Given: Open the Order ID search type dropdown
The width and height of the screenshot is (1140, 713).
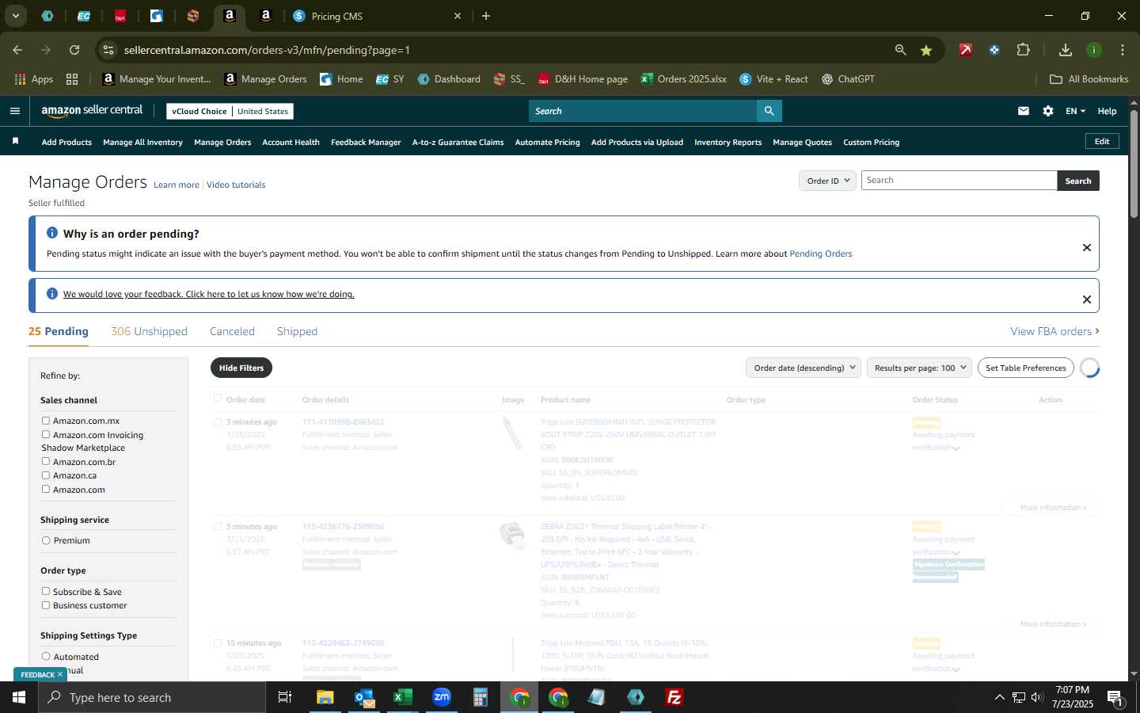Looking at the screenshot, I should click(827, 181).
